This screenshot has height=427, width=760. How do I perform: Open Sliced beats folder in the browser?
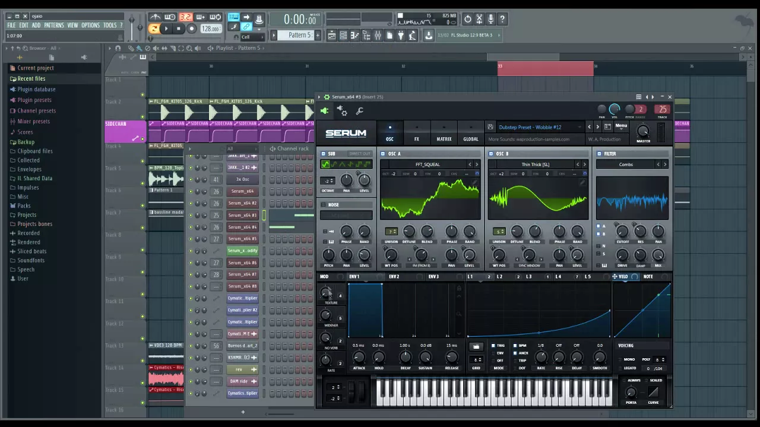coord(31,251)
